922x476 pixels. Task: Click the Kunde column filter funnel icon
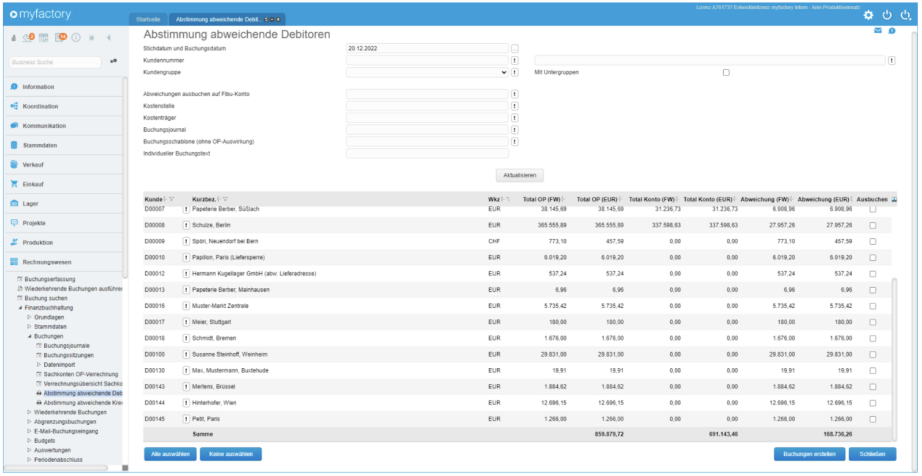[171, 199]
